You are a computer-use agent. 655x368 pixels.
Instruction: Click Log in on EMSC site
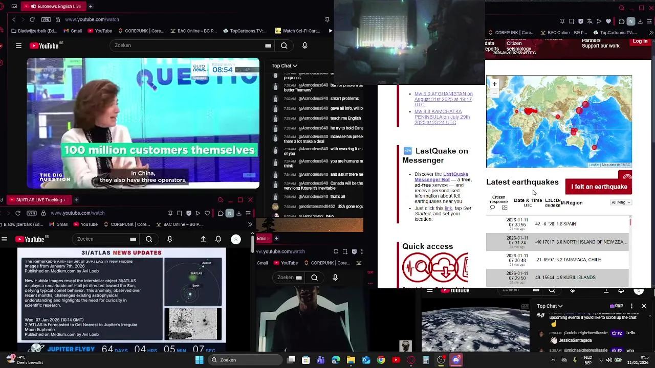click(640, 41)
